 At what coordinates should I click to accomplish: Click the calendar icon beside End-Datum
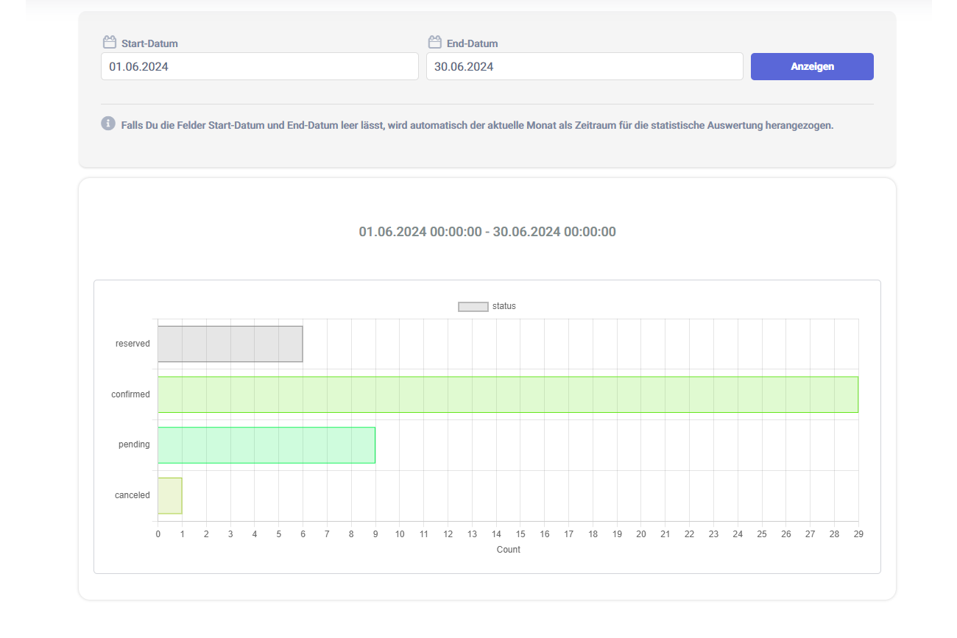coord(434,43)
